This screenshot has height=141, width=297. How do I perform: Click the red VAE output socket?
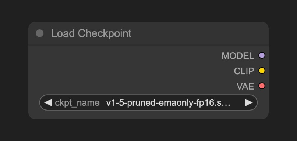262,86
